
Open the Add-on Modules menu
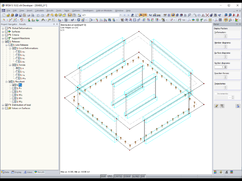pos(104,10)
